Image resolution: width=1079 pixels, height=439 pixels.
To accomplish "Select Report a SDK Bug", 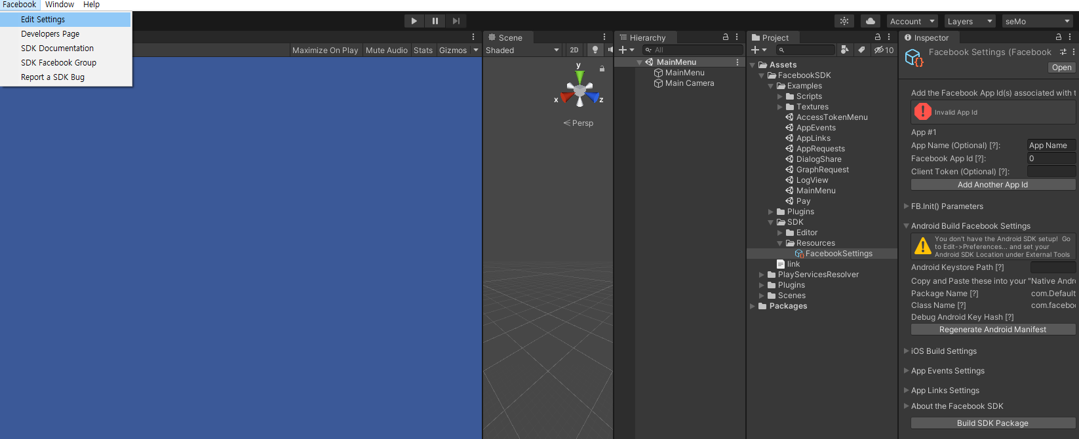I will pyautogui.click(x=66, y=77).
